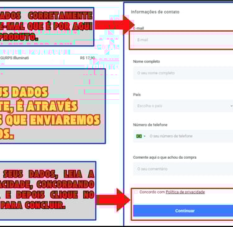
Task: Click the R$ 17,90 price
Action: coord(88,58)
